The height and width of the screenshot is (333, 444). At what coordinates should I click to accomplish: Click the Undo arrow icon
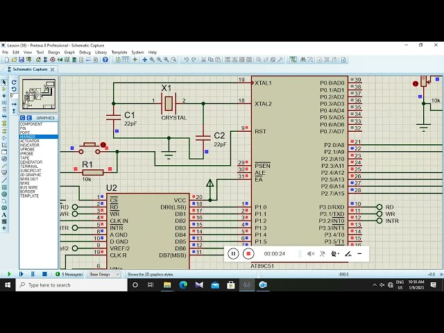pyautogui.click(x=187, y=60)
